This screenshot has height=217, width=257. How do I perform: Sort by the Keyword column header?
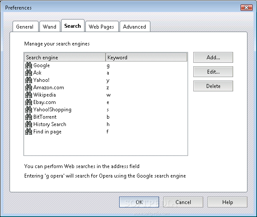pos(146,57)
